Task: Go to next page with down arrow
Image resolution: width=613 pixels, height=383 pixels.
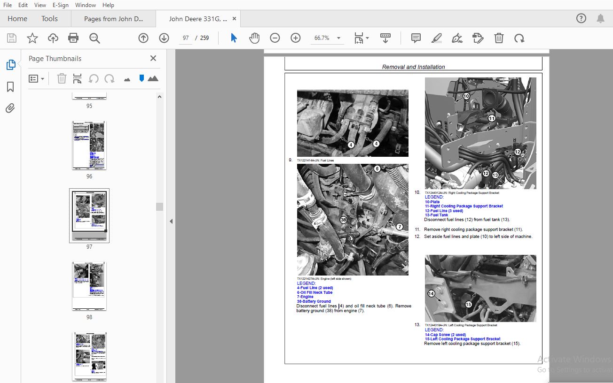Action: [x=164, y=38]
